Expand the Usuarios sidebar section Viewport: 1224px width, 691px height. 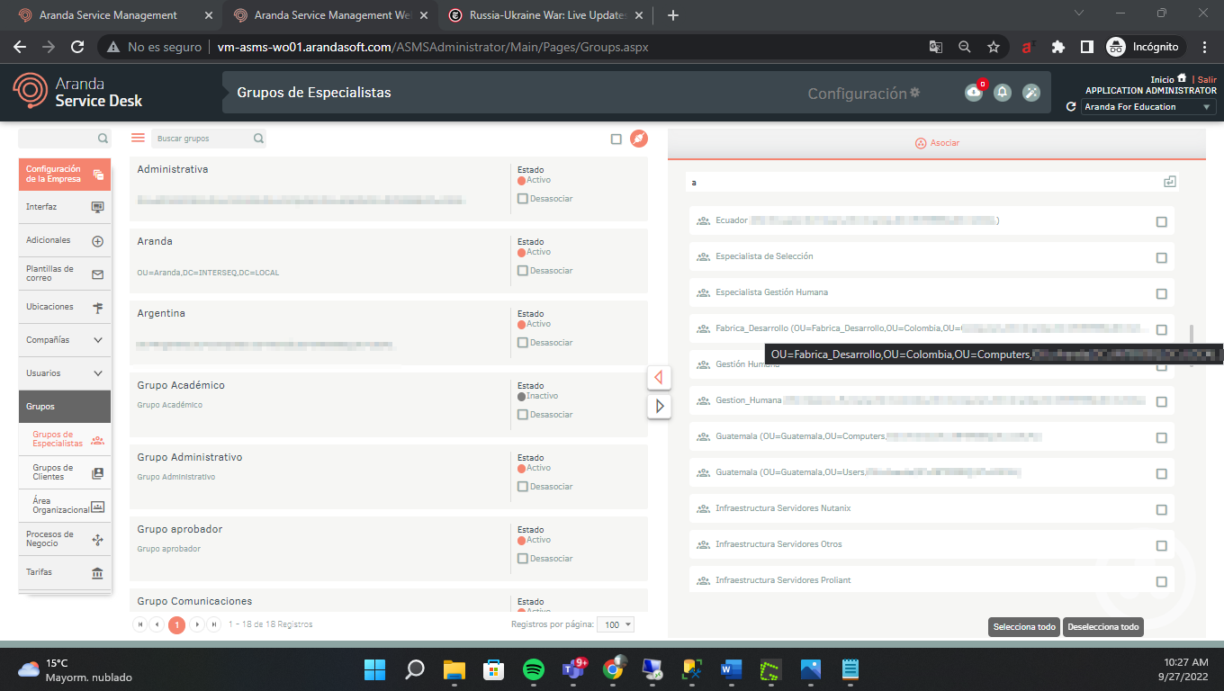[x=65, y=373]
